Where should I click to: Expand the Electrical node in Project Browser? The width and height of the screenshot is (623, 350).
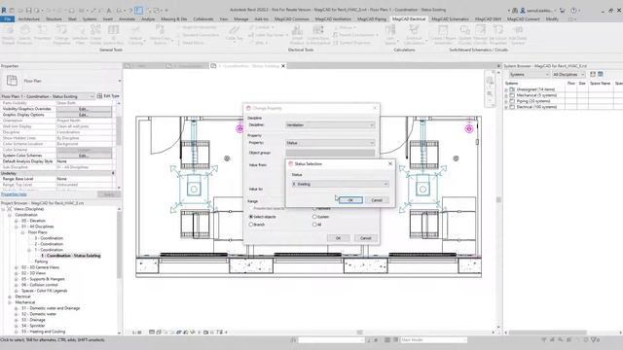click(10, 297)
